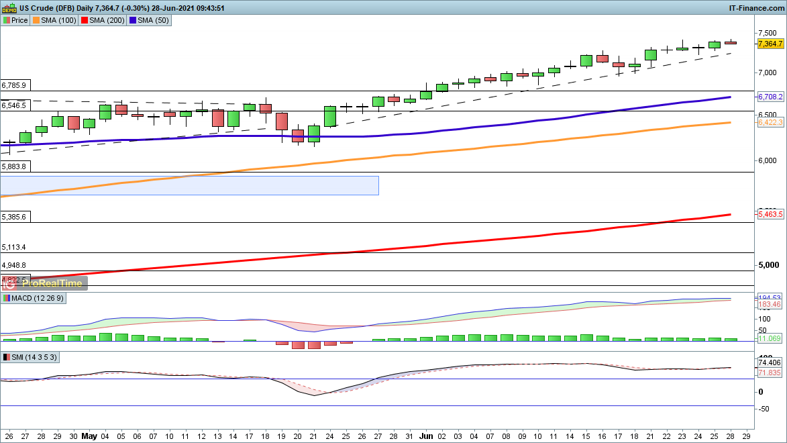Click the MACD indicator color icon
This screenshot has height=443, width=787.
(x=7, y=298)
